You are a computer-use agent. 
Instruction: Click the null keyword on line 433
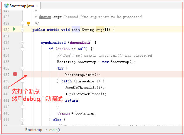tap(82, 49)
